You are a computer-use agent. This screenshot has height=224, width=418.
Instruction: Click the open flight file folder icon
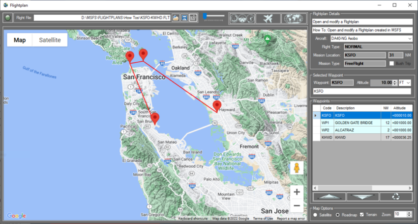pyautogui.click(x=176, y=18)
